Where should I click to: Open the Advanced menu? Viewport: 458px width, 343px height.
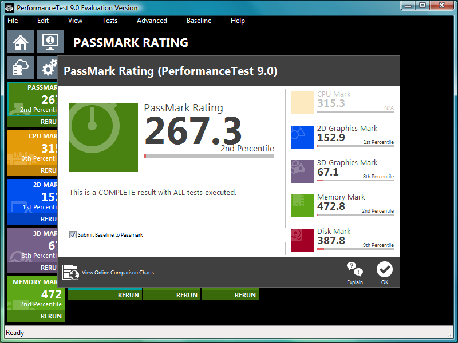click(x=152, y=21)
